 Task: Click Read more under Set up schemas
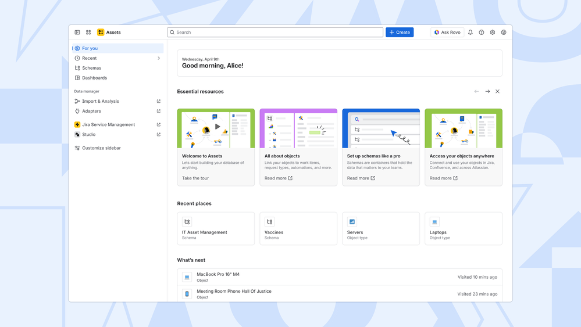[361, 178]
